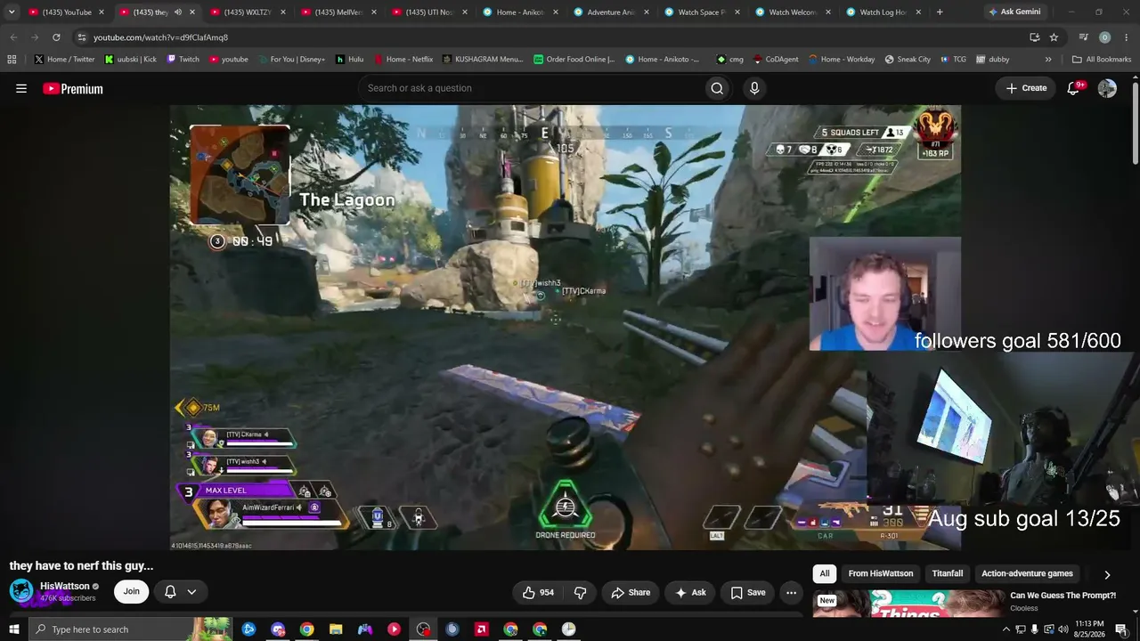
Task: Open the Can We Guess The Prompt video thumbnail
Action: coord(908,603)
